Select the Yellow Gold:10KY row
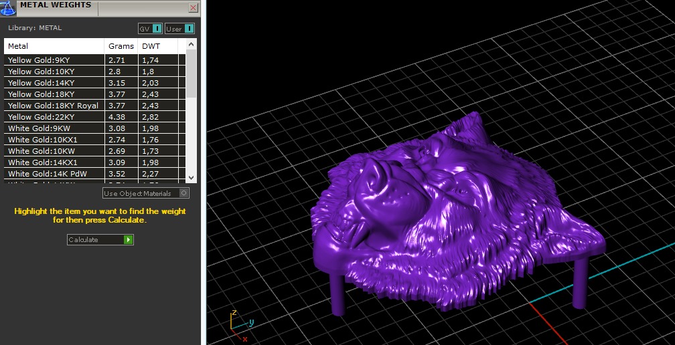 [94, 72]
